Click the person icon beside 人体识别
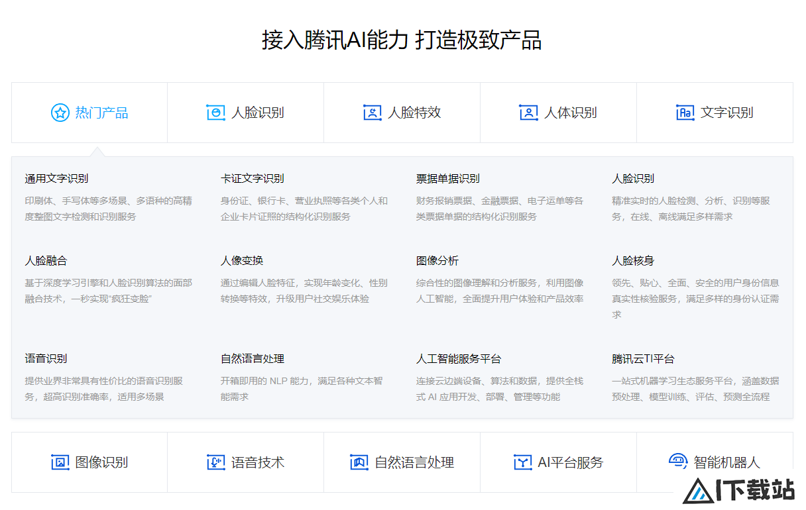 tap(528, 113)
